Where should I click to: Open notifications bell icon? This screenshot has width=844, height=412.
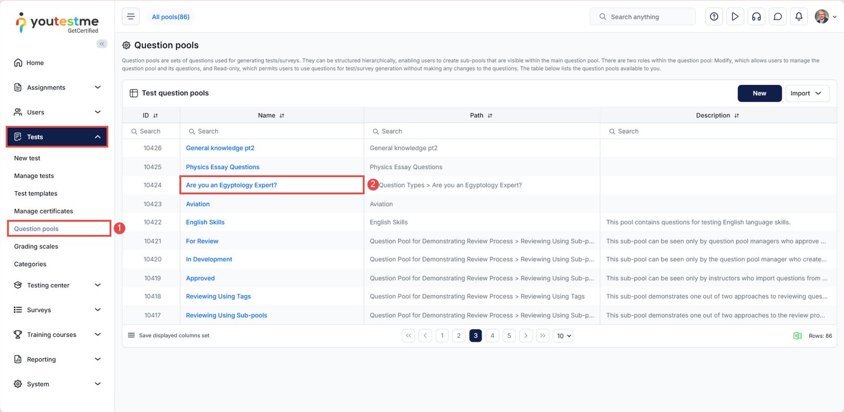799,17
